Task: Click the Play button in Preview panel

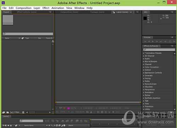Action: click(x=153, y=41)
